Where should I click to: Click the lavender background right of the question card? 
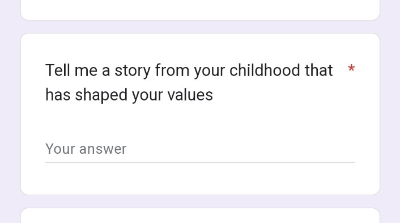(x=390, y=114)
